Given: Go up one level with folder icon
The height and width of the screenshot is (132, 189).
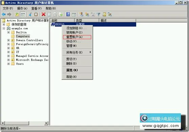Looking at the screenshot, I should click(17, 15).
